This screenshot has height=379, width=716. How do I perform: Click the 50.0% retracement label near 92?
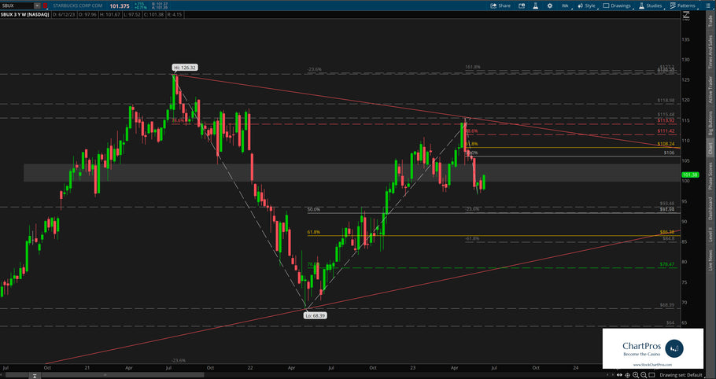pos(314,209)
